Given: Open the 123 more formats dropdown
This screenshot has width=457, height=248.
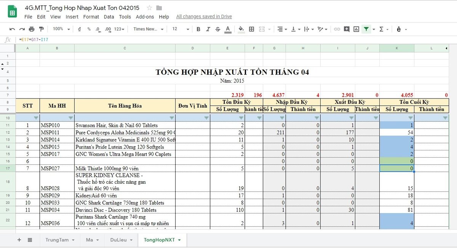Looking at the screenshot, I should click(120, 29).
